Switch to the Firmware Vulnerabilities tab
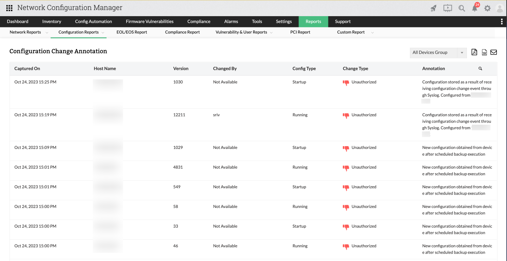Screen dimensions: 507x261 (x=149, y=21)
